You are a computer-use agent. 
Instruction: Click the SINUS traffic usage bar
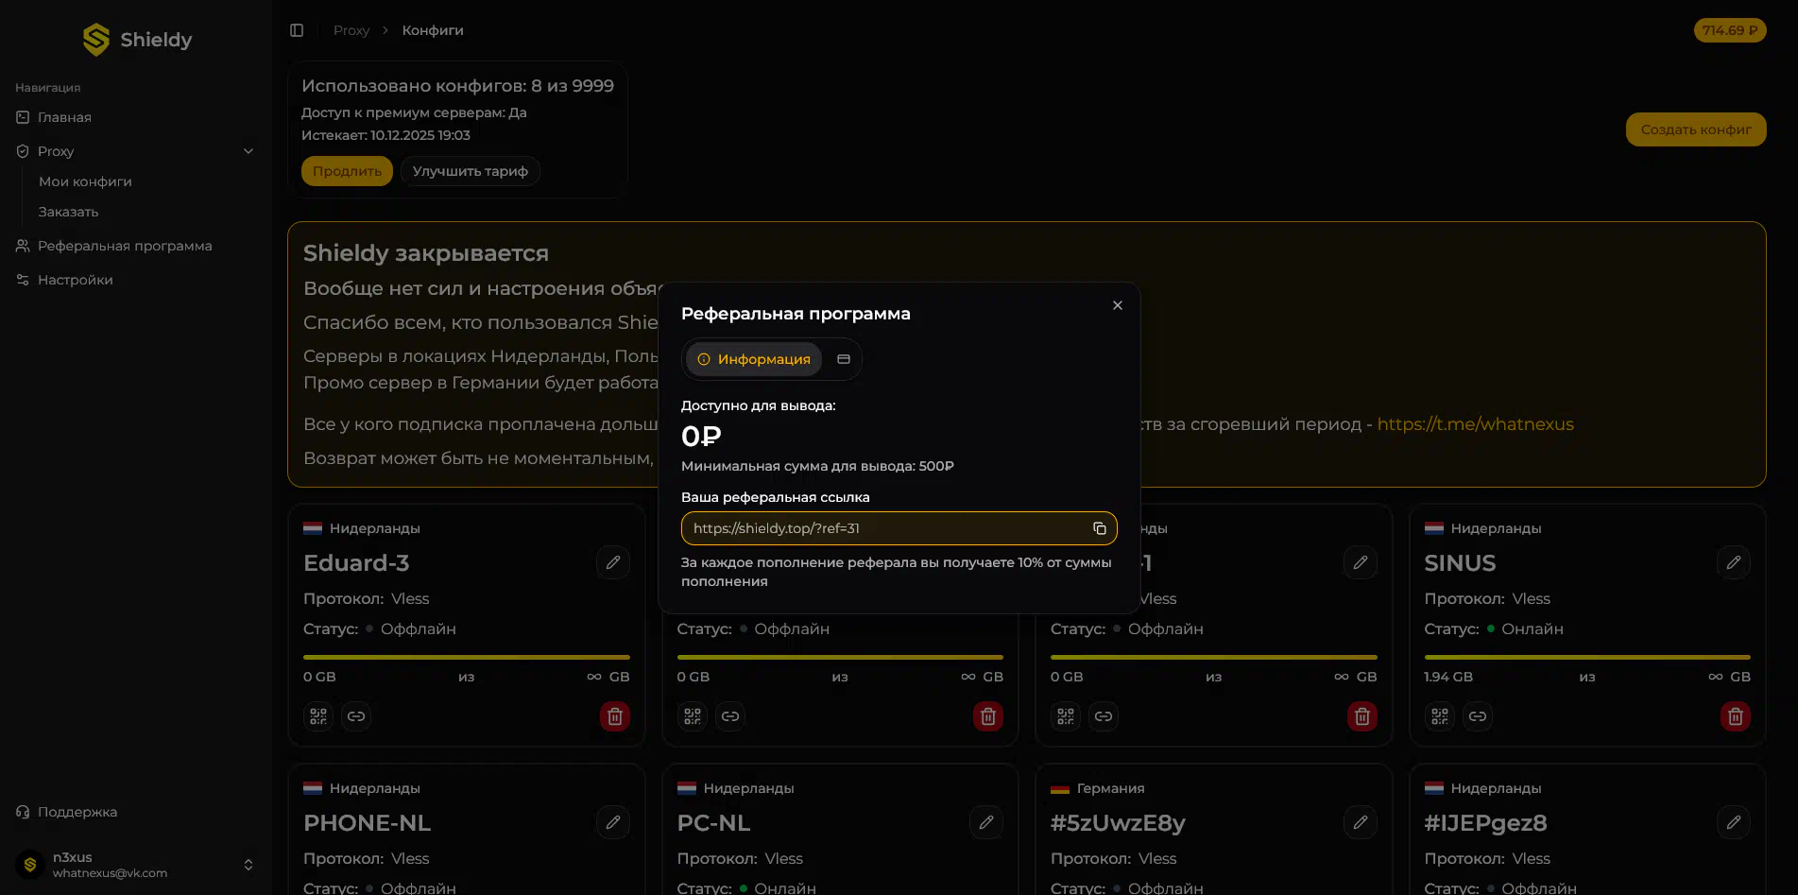[x=1586, y=657]
